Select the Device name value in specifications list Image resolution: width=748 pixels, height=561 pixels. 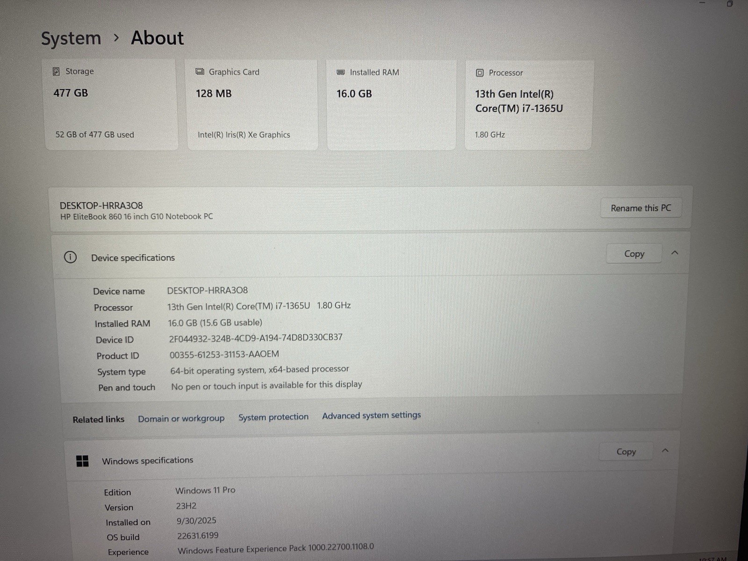pos(207,290)
